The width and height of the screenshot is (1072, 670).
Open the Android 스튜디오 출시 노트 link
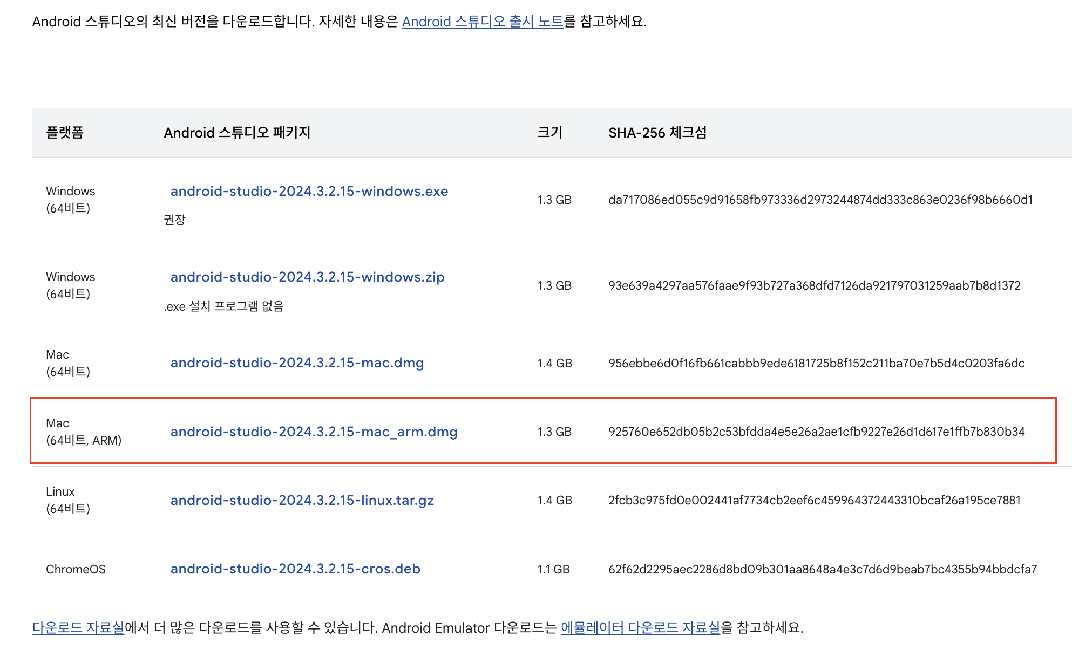(482, 22)
